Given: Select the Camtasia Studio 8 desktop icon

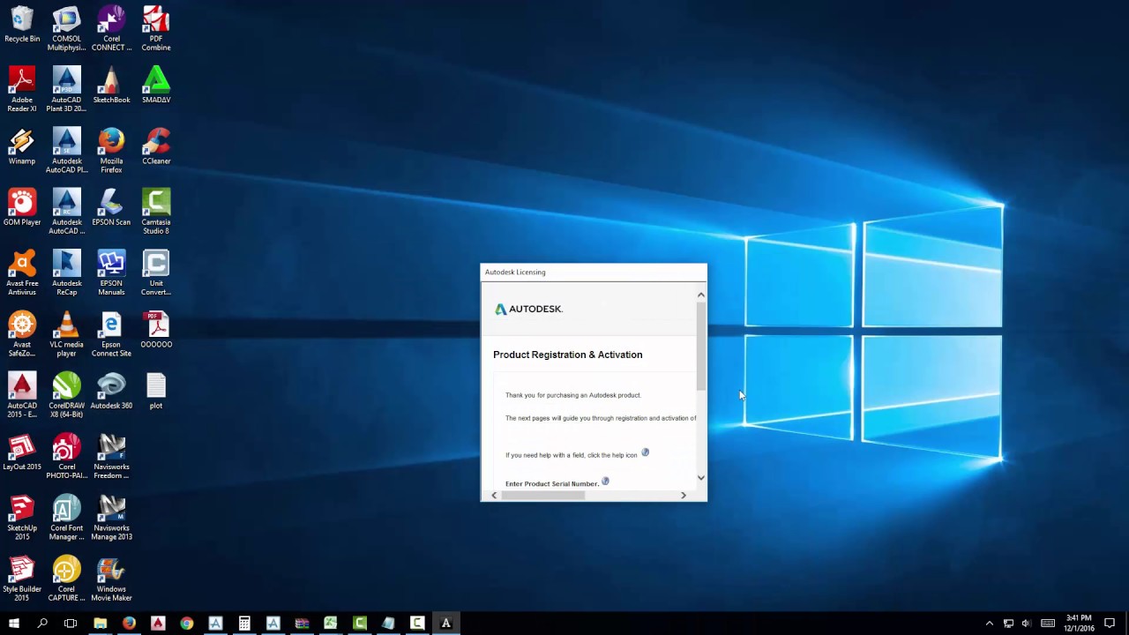Looking at the screenshot, I should pos(156,212).
